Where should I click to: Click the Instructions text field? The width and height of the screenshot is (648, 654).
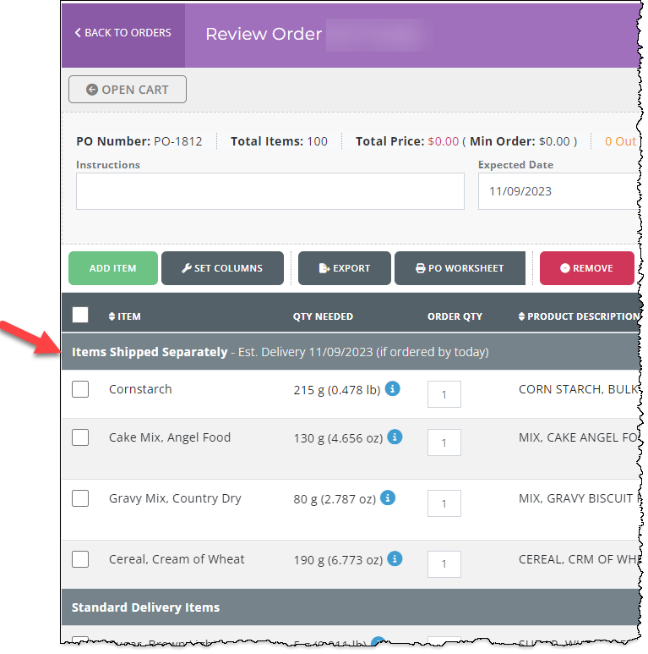tap(270, 191)
